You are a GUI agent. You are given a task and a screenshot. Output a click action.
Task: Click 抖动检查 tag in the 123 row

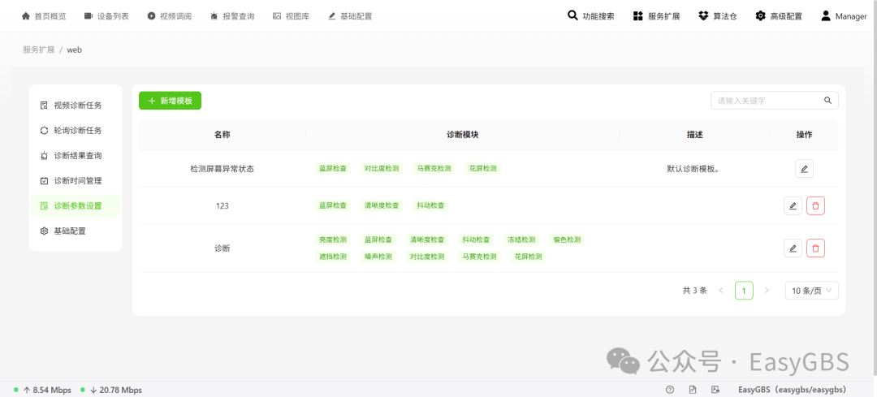coord(430,205)
